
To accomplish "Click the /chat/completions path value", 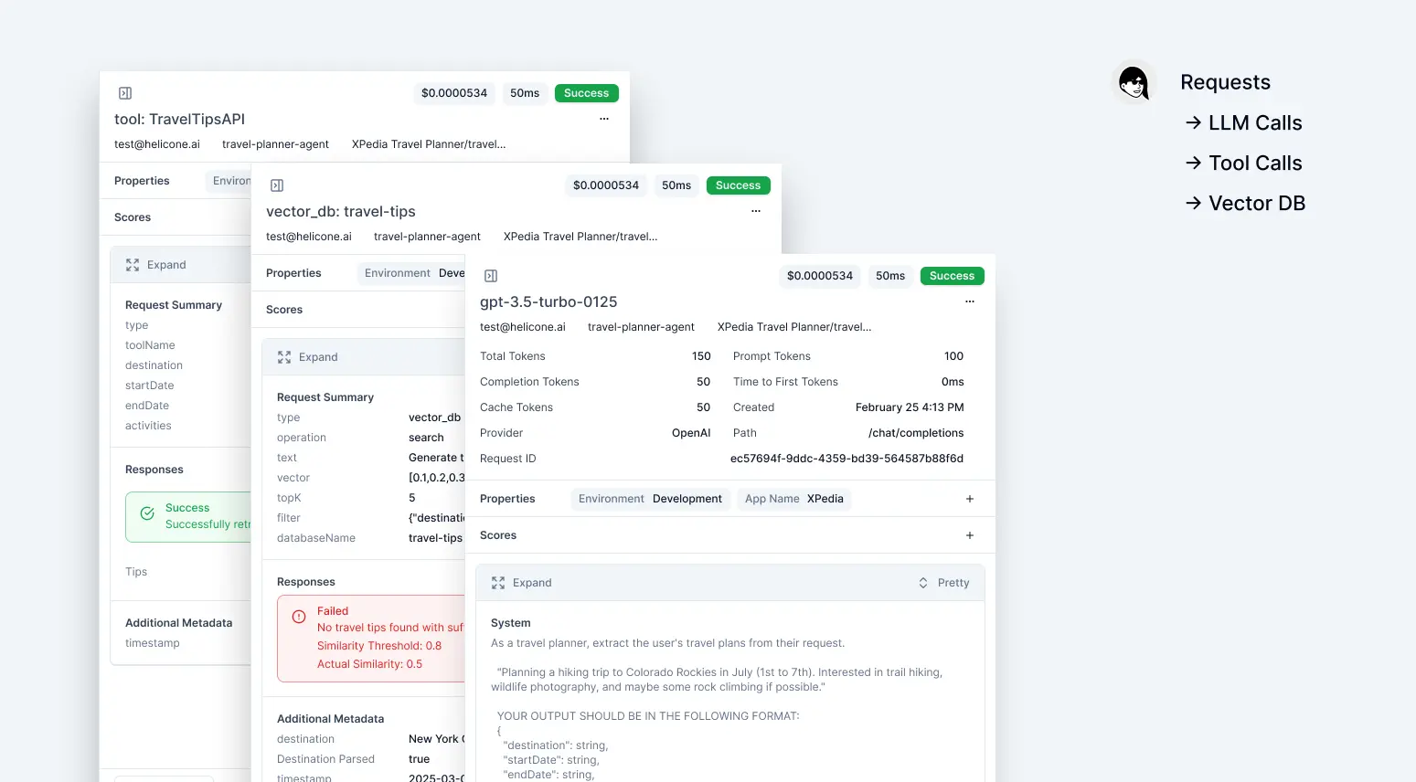I will click(x=916, y=433).
